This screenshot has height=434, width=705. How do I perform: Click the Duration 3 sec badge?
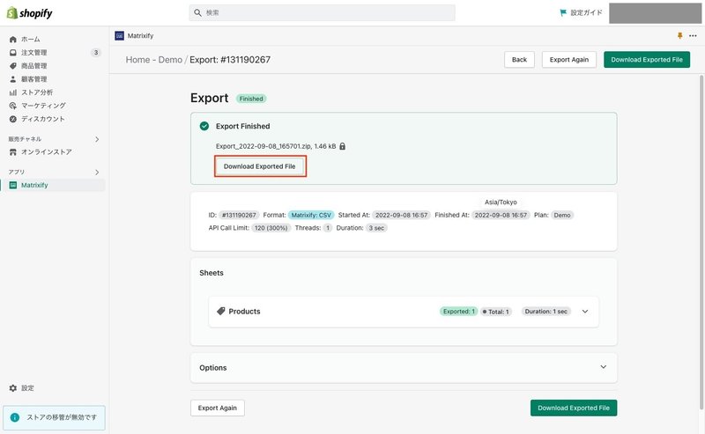pyautogui.click(x=376, y=228)
